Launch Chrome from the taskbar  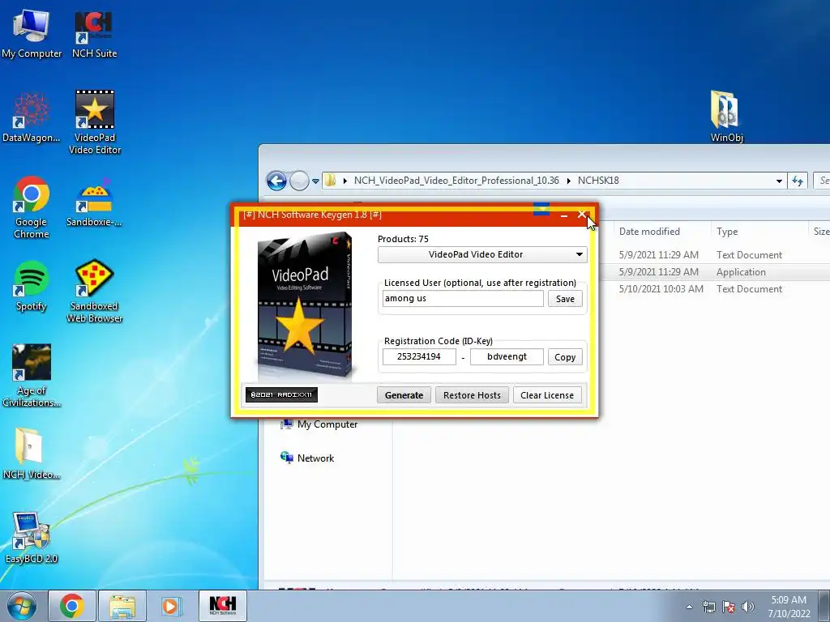72,606
